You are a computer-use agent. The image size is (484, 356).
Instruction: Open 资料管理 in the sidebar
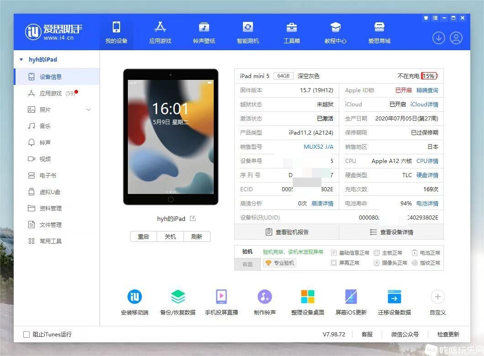tap(57, 208)
